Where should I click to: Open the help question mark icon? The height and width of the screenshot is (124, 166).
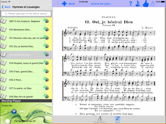(x=131, y=4)
